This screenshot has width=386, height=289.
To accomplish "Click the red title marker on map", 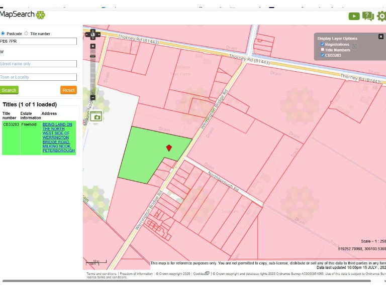I will point(169,148).
